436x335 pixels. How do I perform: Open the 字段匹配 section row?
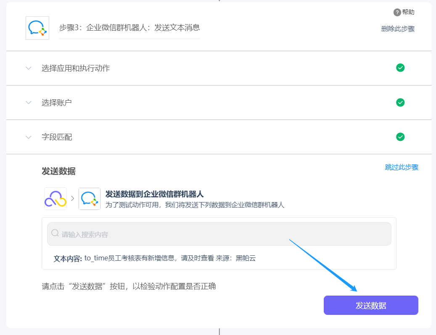coord(219,137)
